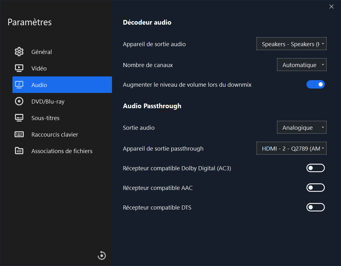The height and width of the screenshot is (266, 341).
Task: Turn on AAC compatible receiver switch
Action: pos(315,188)
